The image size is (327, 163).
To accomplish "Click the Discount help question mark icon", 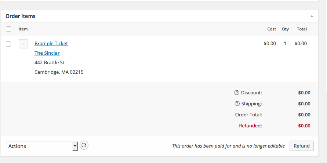I will pos(237,93).
